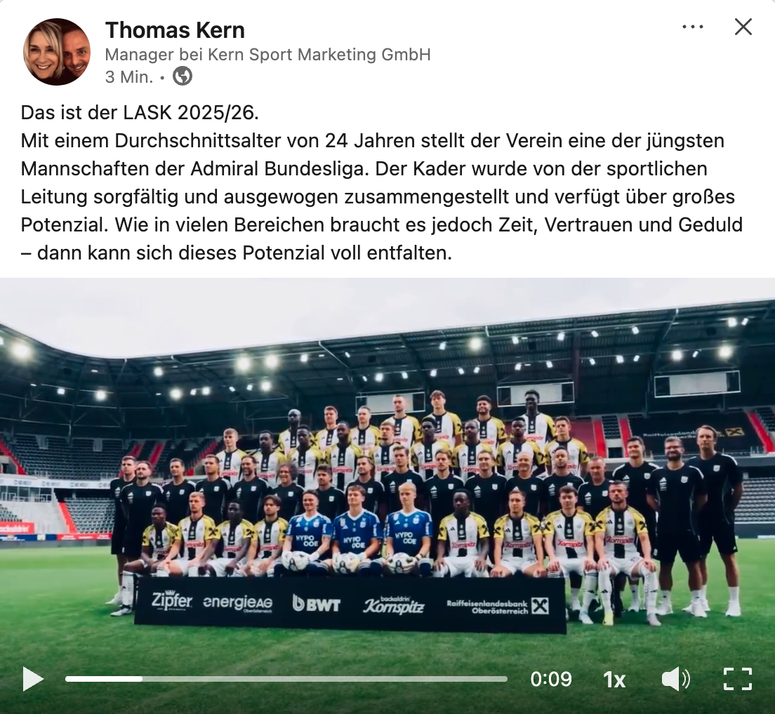
Task: Open the Thomas Kern profile name link
Action: click(175, 30)
